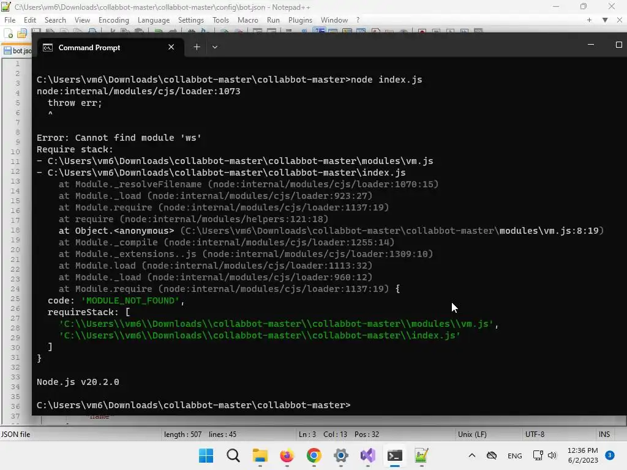627x470 pixels.
Task: Open the Search menu in Notepad++
Action: click(x=55, y=20)
